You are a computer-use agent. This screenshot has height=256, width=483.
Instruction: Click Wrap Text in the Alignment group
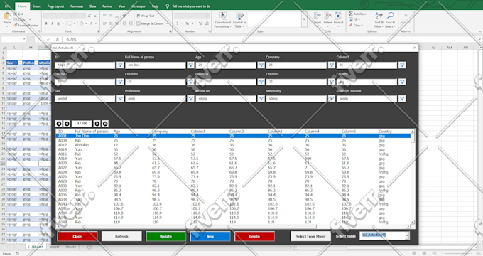(146, 16)
